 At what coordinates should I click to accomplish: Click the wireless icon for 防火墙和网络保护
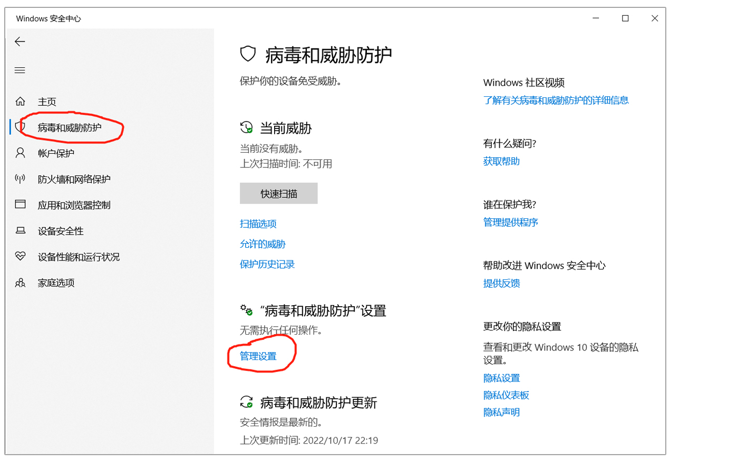click(20, 179)
